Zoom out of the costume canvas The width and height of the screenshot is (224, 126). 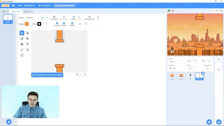pyautogui.click(x=77, y=75)
